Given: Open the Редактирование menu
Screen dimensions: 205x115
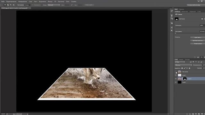Looking at the screenshot, I should click(12, 2).
